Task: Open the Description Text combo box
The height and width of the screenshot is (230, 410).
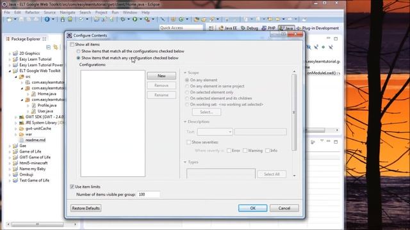Action: tap(215, 132)
